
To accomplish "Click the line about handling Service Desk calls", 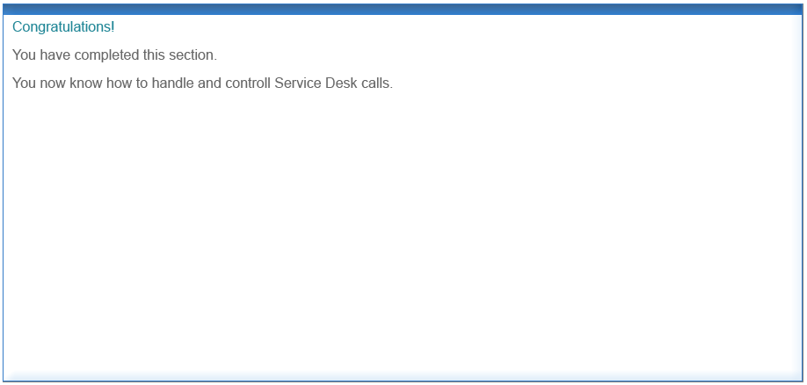I will point(202,83).
